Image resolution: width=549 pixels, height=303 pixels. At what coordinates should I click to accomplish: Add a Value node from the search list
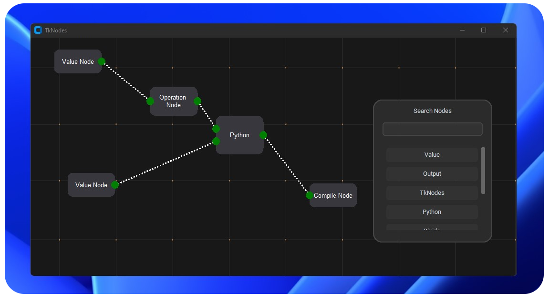432,154
